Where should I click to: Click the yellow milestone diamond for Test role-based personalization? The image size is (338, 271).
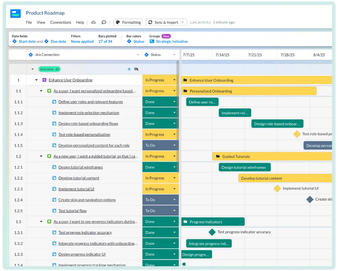point(297,134)
